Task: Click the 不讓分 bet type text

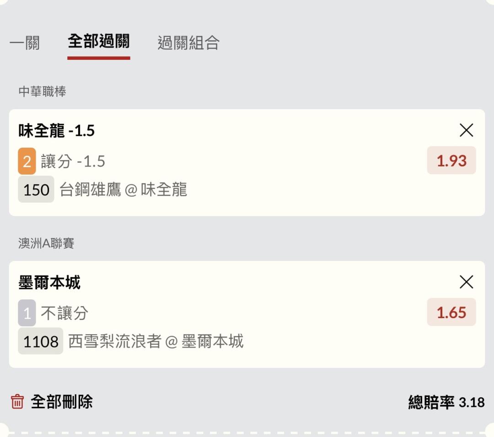Action: (x=64, y=313)
